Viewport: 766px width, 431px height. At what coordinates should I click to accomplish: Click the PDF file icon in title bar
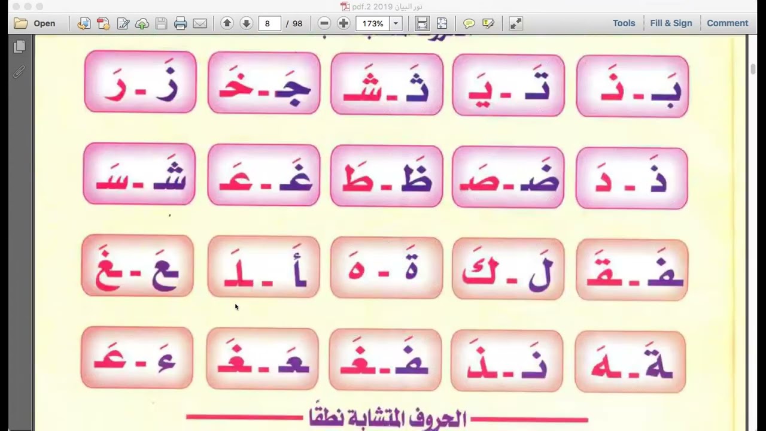click(345, 6)
